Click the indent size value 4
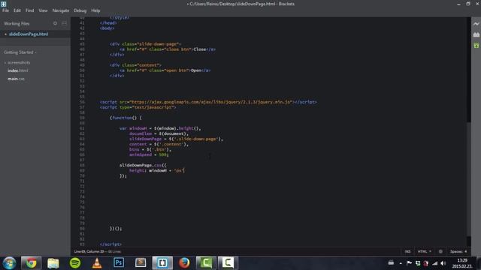Viewport: 481px width, 270px height. pos(466,252)
